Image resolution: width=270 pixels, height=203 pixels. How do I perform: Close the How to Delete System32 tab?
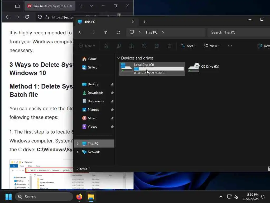pos(71,6)
